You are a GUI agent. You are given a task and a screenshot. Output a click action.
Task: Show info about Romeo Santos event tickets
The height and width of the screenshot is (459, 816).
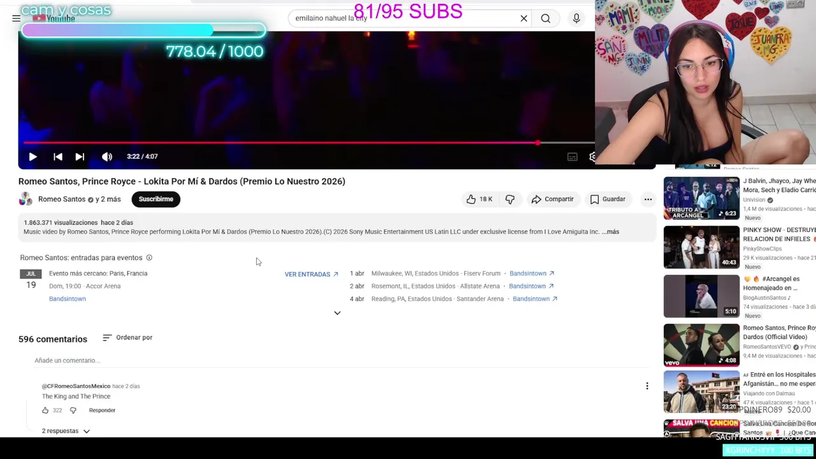click(149, 258)
